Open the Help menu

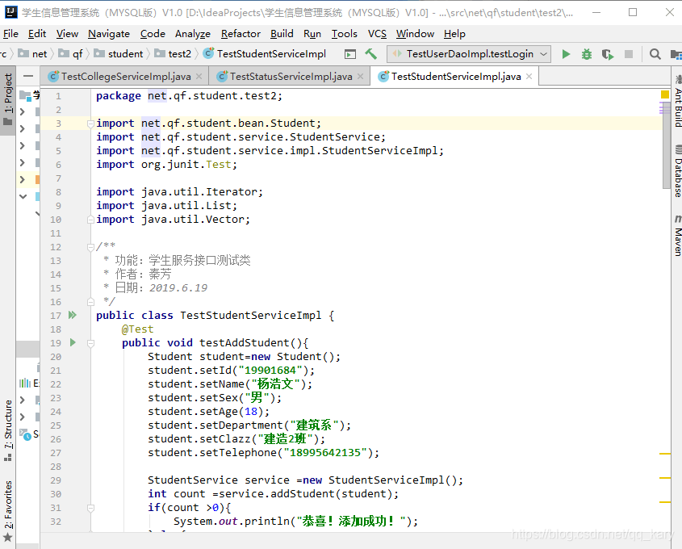[x=454, y=33]
